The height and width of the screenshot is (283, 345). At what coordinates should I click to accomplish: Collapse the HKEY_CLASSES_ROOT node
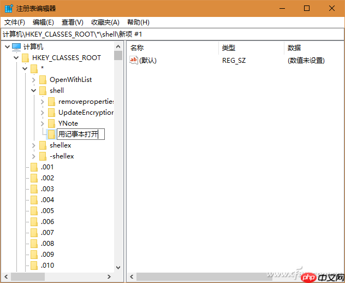coord(16,58)
